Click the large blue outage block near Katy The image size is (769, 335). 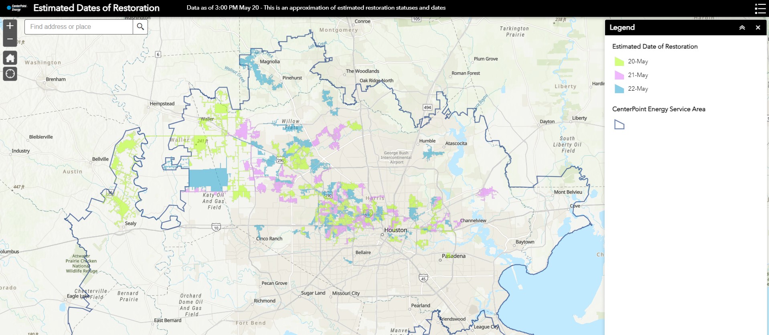click(208, 179)
